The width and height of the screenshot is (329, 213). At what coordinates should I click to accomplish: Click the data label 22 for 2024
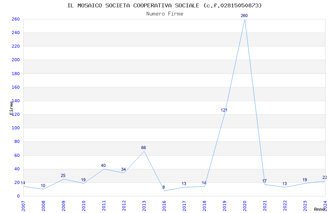(x=325, y=177)
